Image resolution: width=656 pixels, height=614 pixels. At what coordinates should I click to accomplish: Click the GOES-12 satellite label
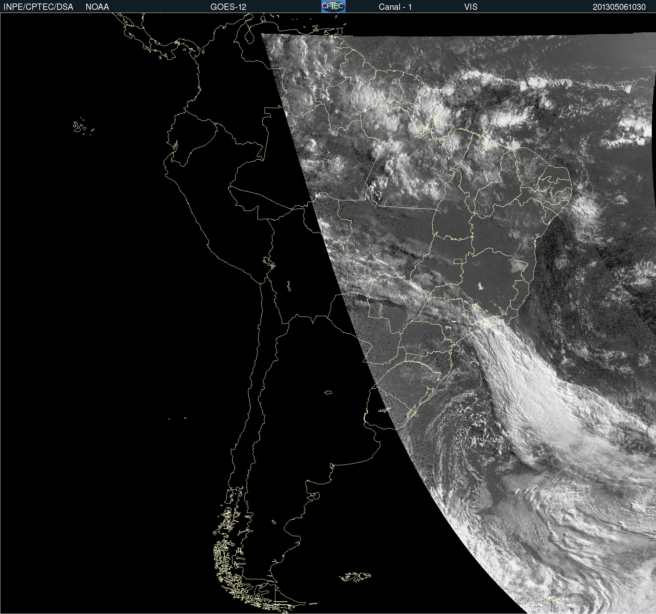[x=228, y=7]
